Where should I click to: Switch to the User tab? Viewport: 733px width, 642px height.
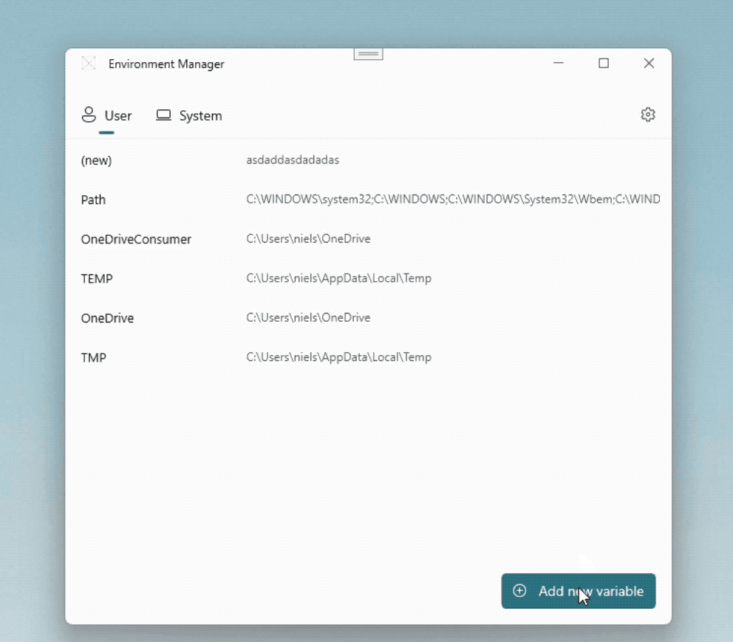click(x=106, y=115)
